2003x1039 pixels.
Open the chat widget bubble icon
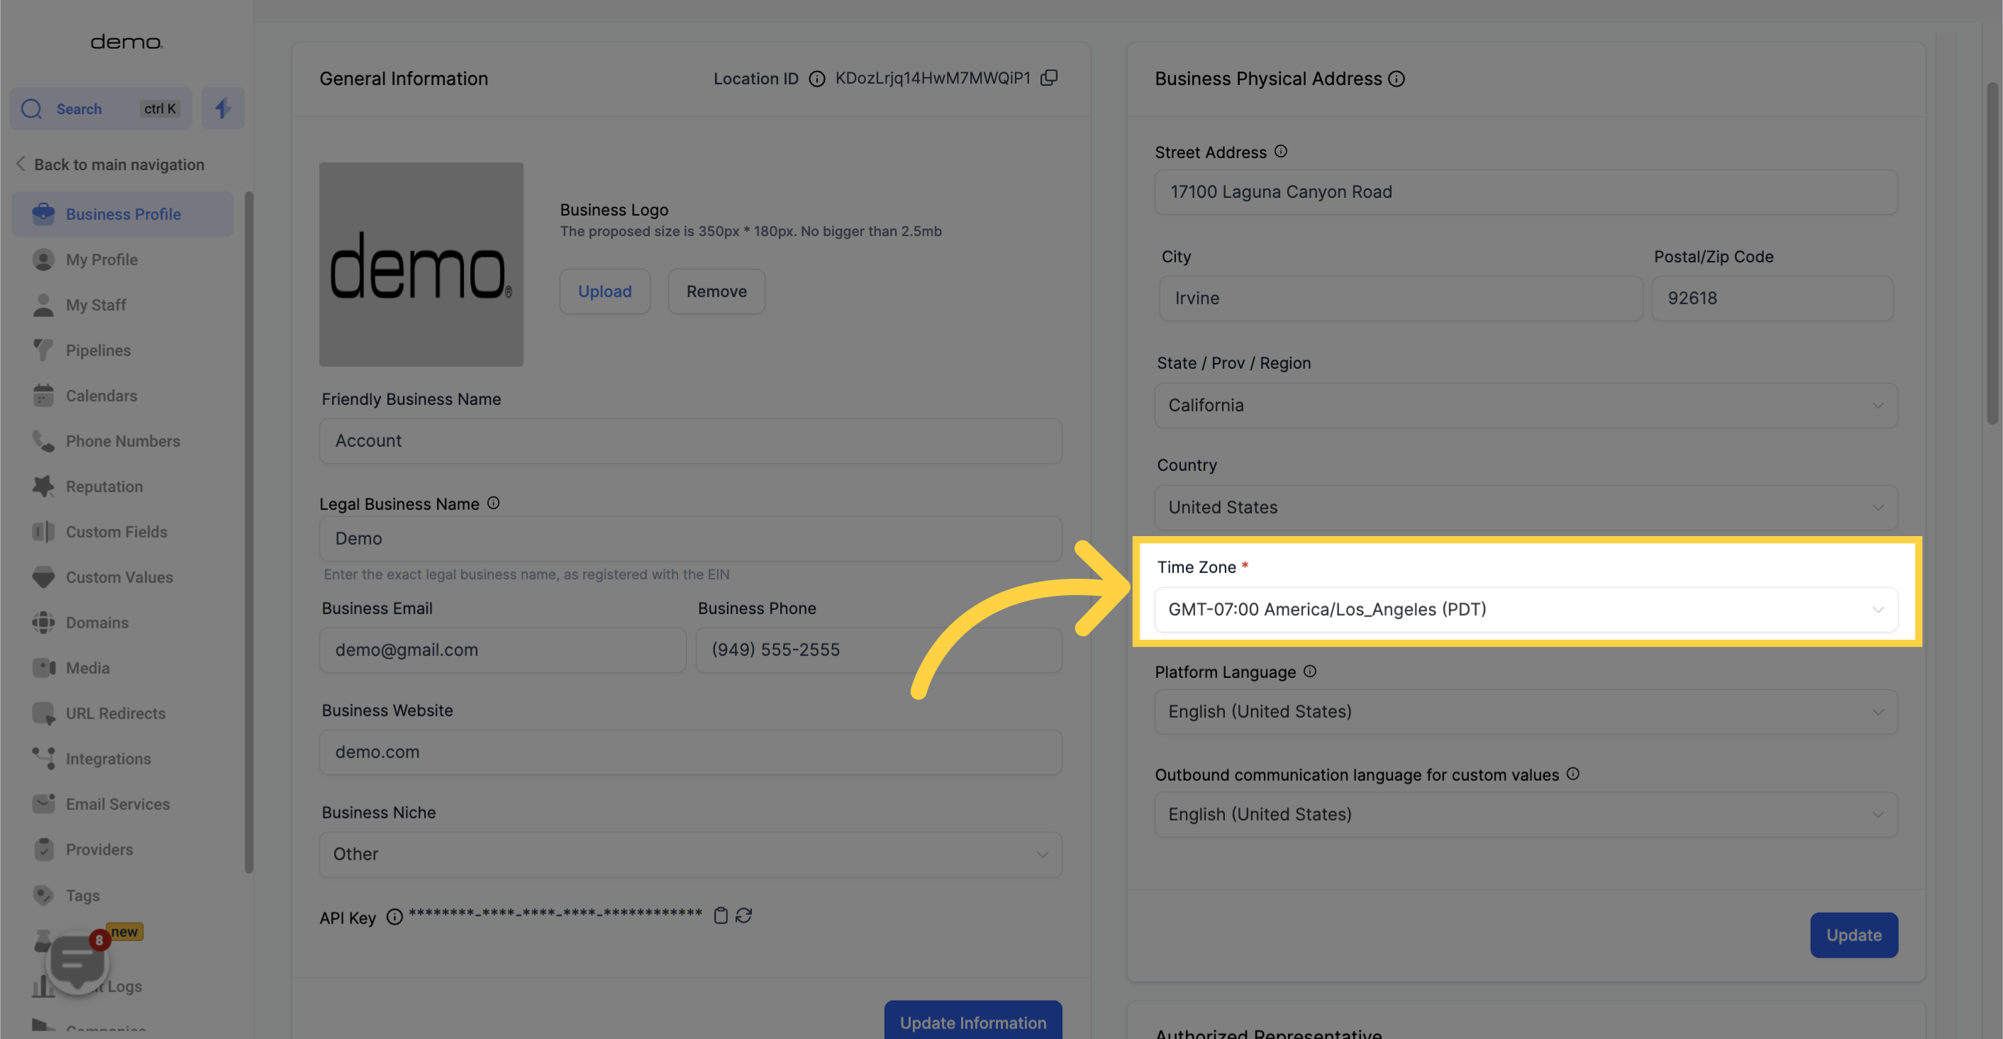pos(78,962)
